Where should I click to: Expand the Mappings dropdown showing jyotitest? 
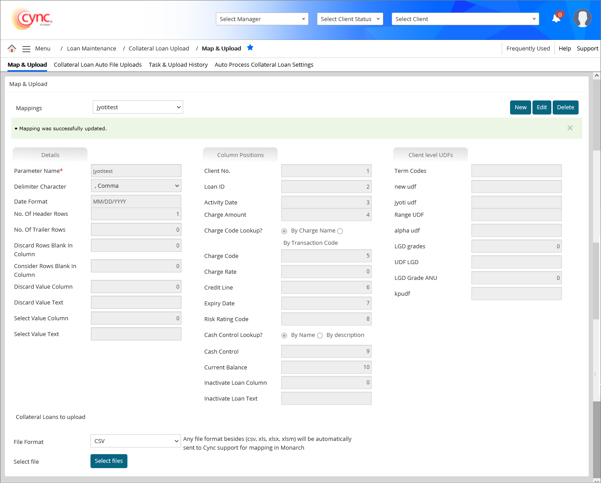point(138,107)
